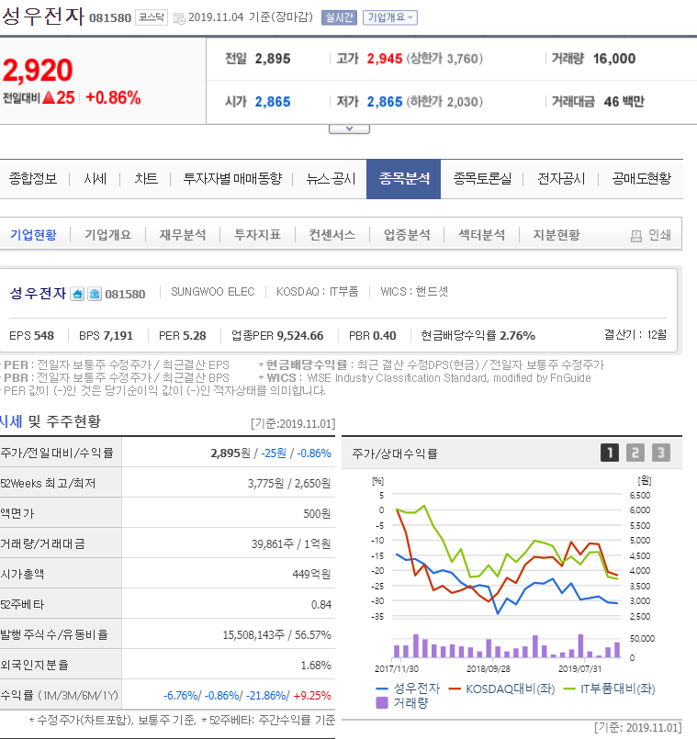Click the IT부품대비(좌) legend swatch
697x739 pixels.
coord(569,689)
